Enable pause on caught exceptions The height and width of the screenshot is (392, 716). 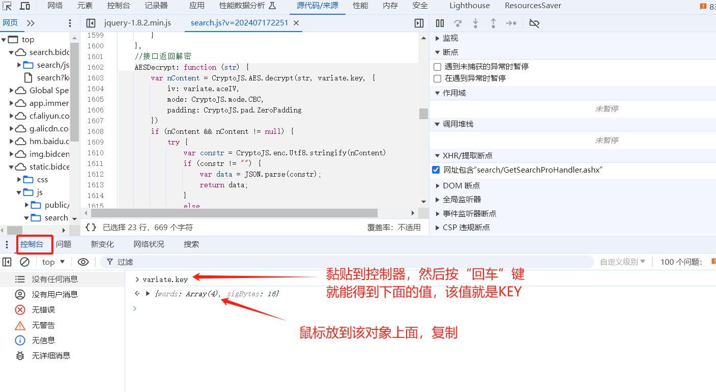click(x=437, y=78)
